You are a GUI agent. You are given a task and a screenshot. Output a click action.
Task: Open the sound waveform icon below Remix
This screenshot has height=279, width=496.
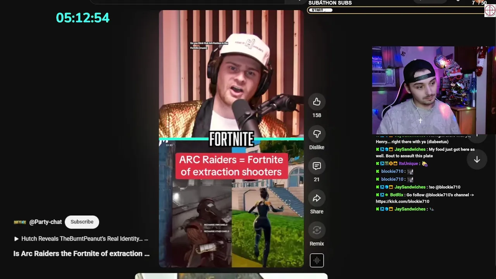(317, 260)
